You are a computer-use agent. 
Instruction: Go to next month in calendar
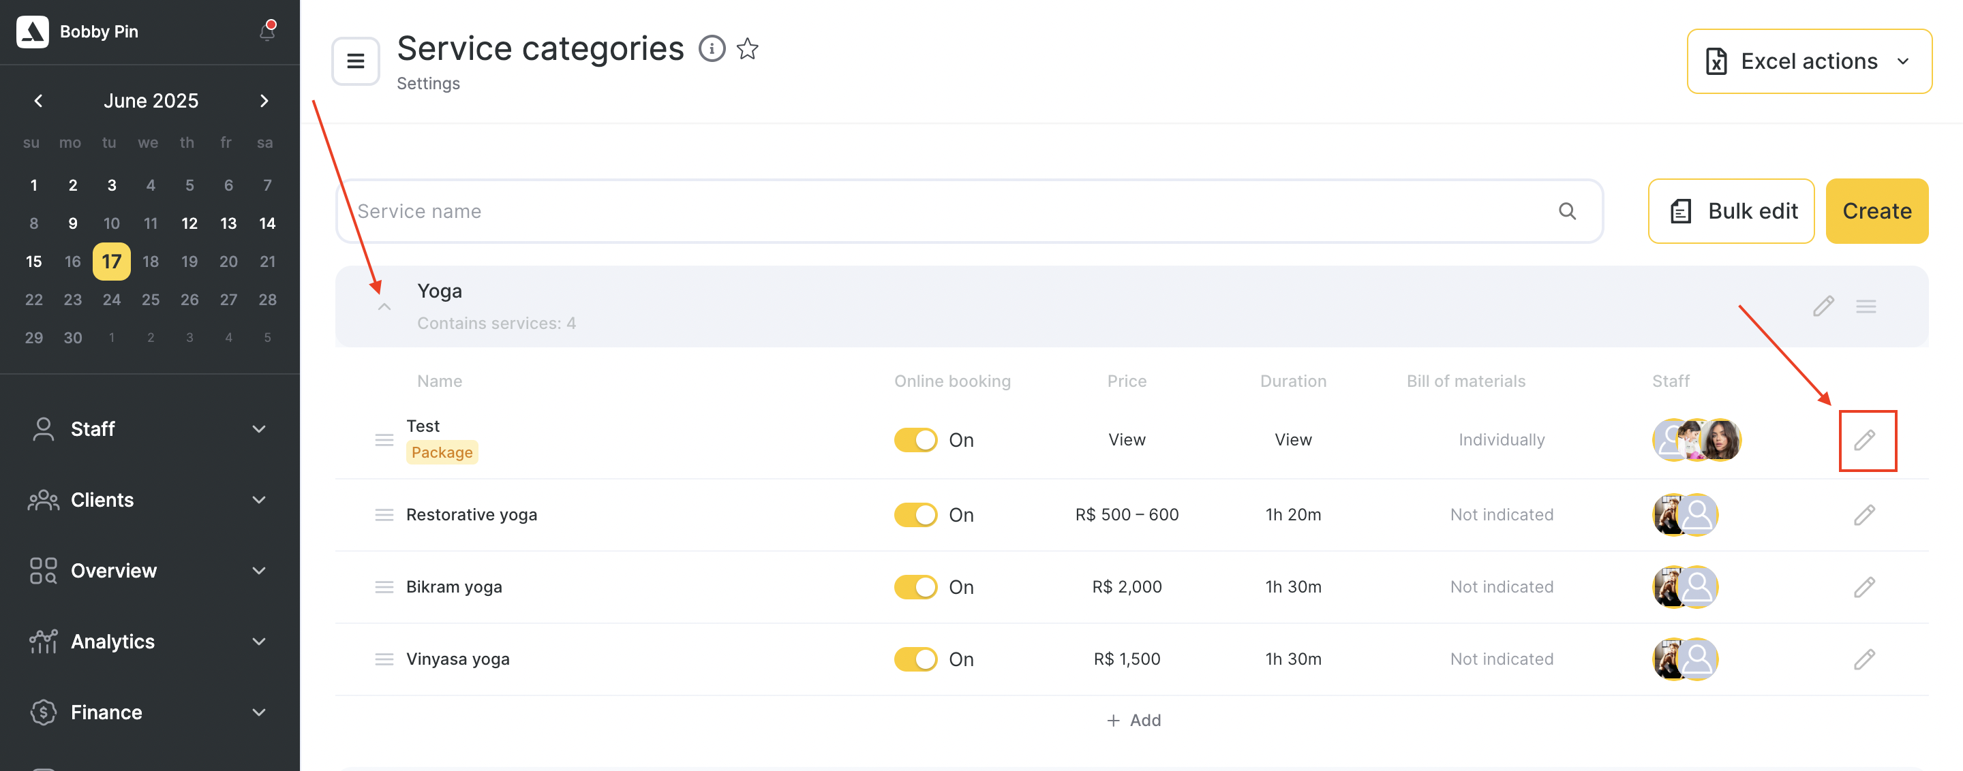coord(264,101)
